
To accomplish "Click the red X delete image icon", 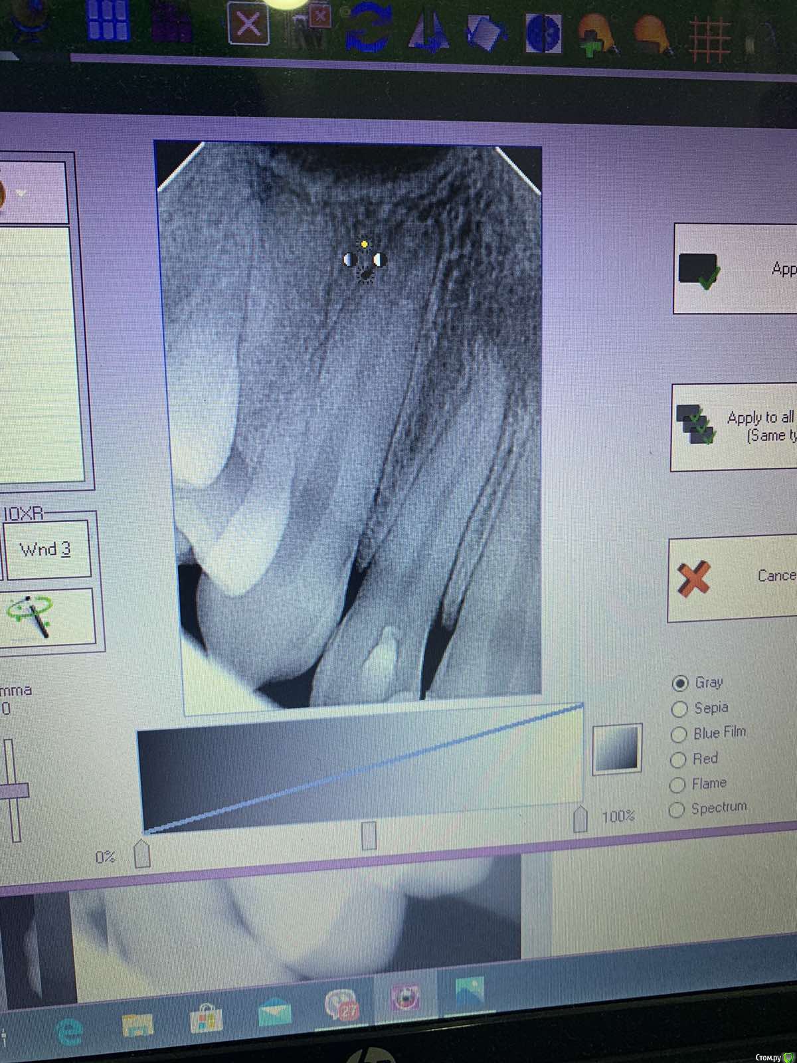I will pyautogui.click(x=248, y=25).
